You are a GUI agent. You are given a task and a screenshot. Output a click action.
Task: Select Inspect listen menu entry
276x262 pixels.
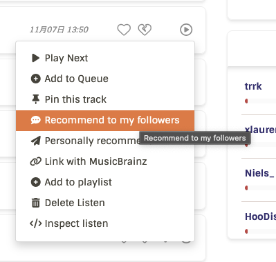(x=105, y=223)
